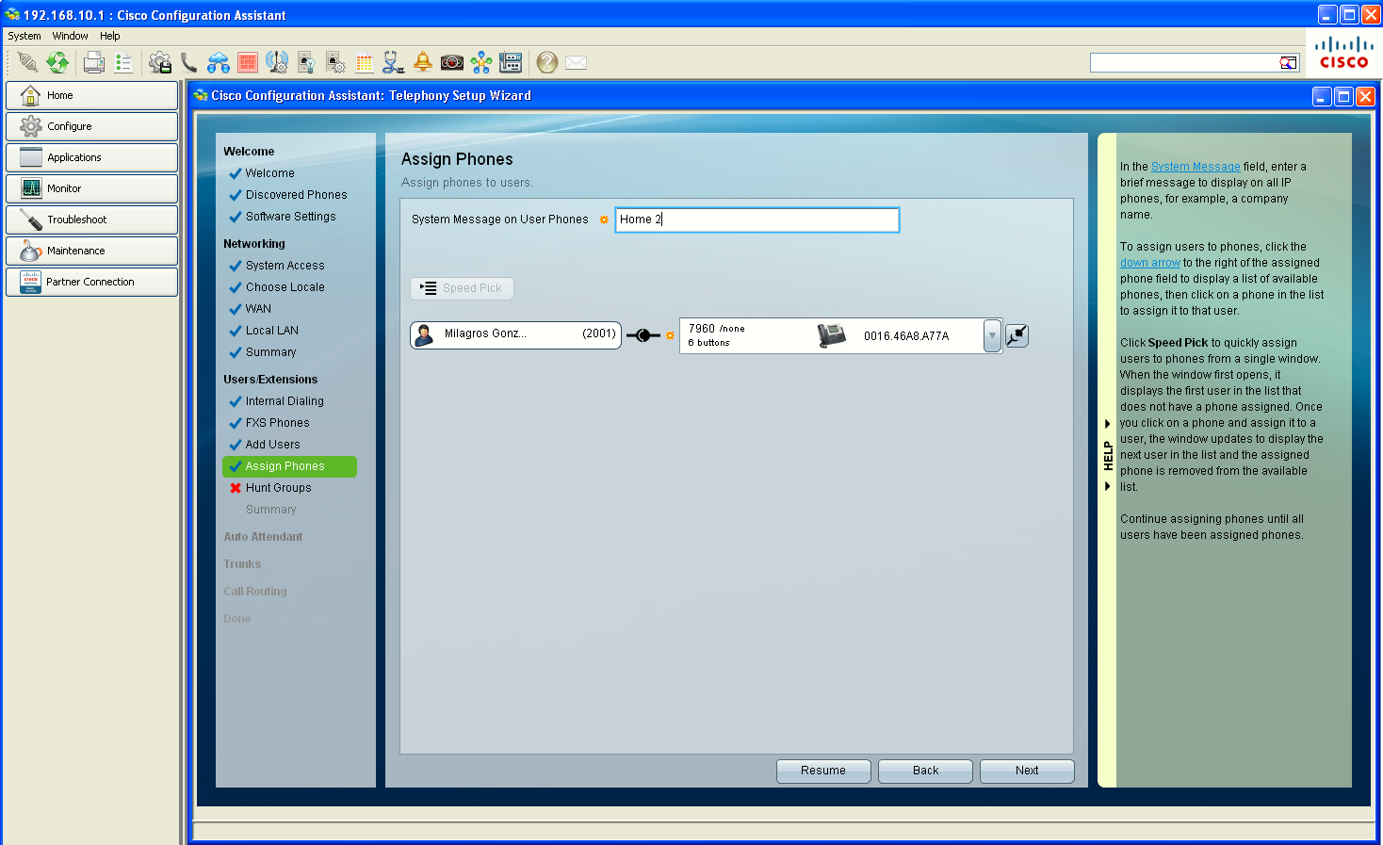Click the lower Help panel arrow
Screen dimensions: 1383x845
(x=1107, y=486)
